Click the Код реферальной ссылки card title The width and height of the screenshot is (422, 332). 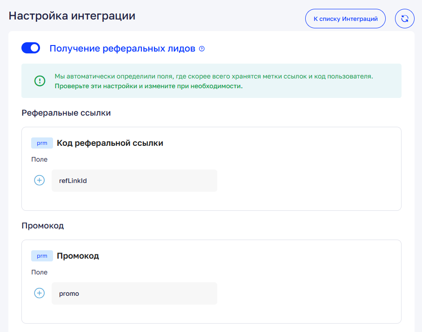(x=110, y=143)
